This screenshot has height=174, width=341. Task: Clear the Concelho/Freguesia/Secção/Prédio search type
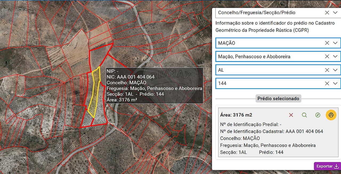[327, 12]
